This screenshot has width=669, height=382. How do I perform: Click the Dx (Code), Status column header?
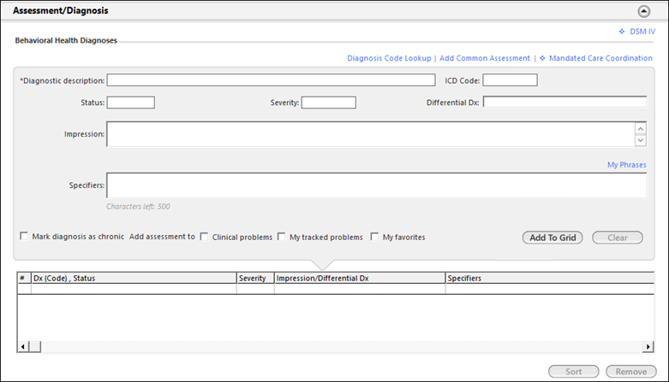pyautogui.click(x=134, y=278)
